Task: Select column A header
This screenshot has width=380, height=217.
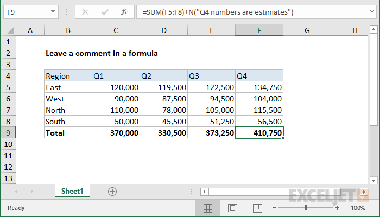Action: click(30, 30)
